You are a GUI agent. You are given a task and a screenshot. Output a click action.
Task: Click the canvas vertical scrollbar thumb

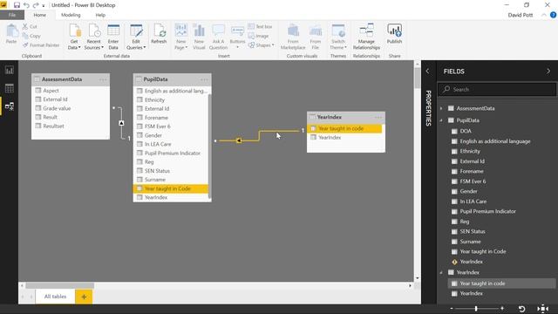[418, 78]
